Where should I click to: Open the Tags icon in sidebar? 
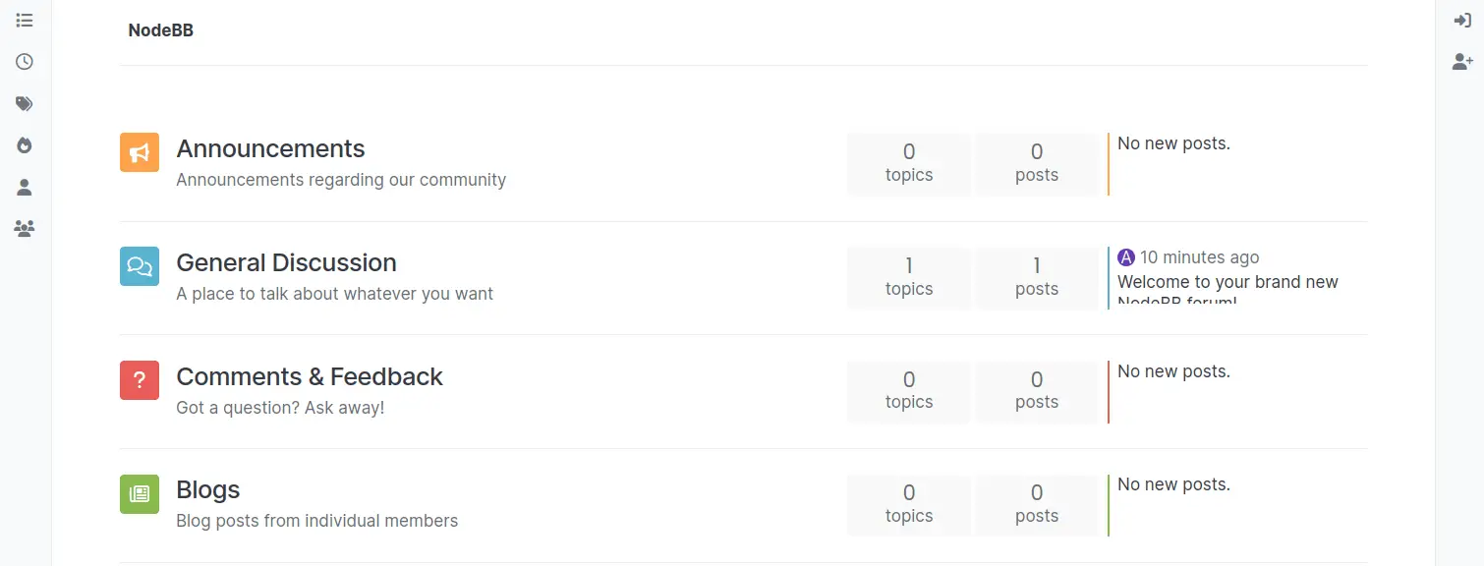pos(25,103)
